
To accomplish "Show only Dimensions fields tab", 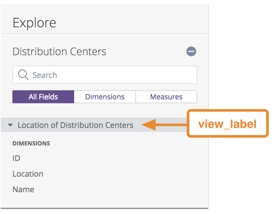I will point(105,97).
